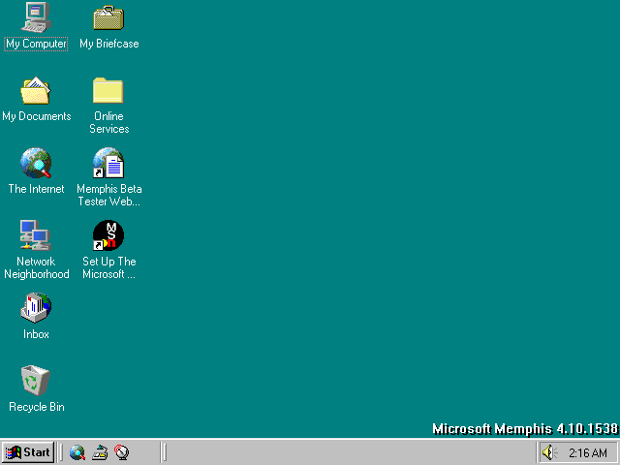This screenshot has height=465, width=620.
Task: Click the quick launch toolbar grip handle
Action: coord(61,452)
